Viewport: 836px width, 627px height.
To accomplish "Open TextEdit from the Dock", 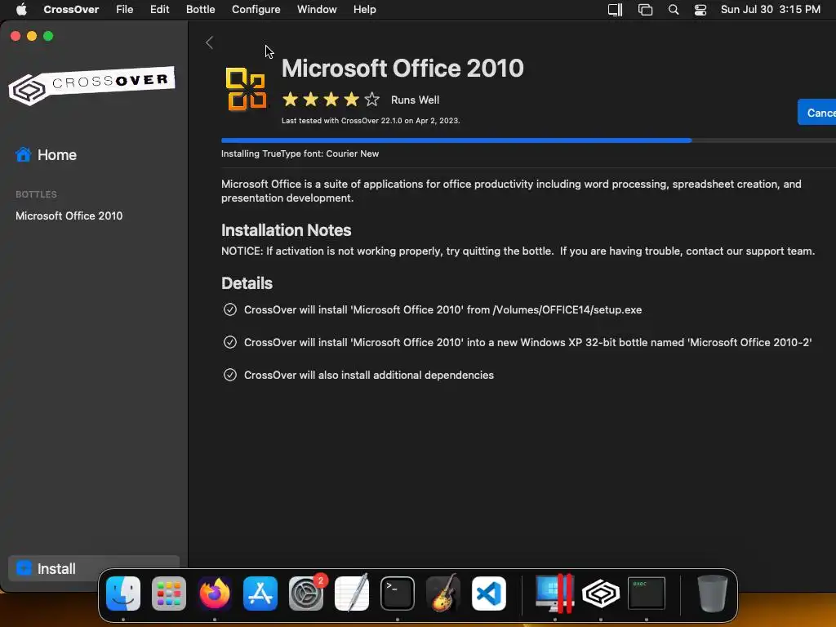I will pyautogui.click(x=352, y=594).
